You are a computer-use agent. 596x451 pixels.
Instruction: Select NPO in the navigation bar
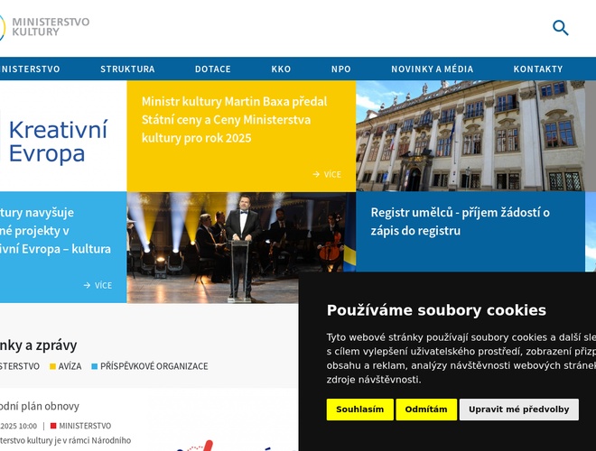coord(341,69)
